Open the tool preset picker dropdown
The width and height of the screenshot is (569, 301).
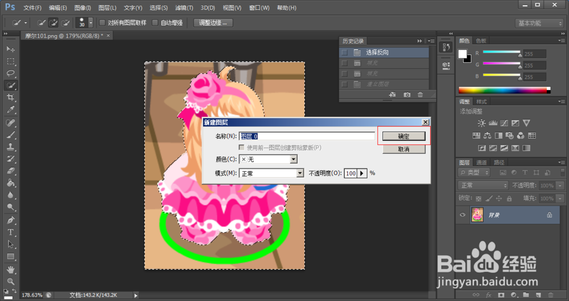click(26, 23)
